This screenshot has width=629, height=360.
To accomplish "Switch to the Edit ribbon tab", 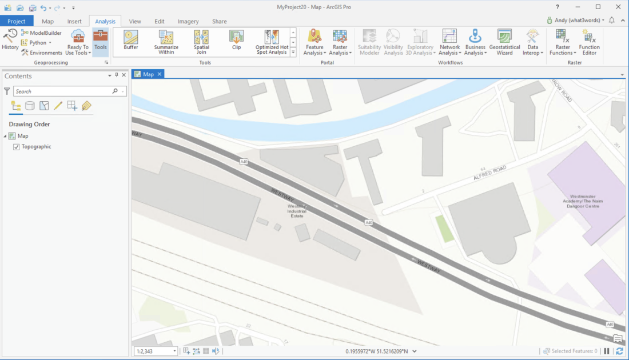I will point(160,21).
